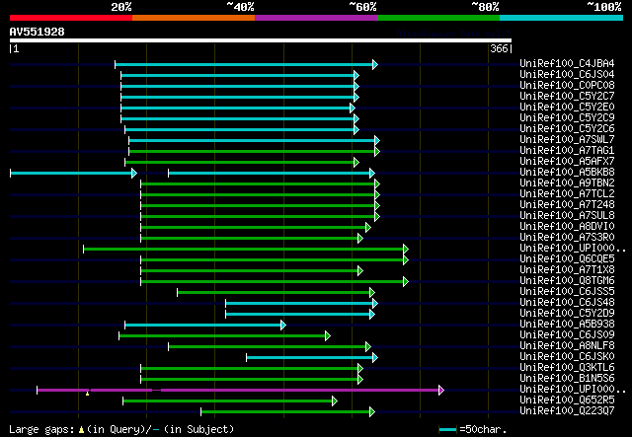This screenshot has width=632, height=437.
Task: Click the white AV551928 query bar
Action: coord(261,40)
